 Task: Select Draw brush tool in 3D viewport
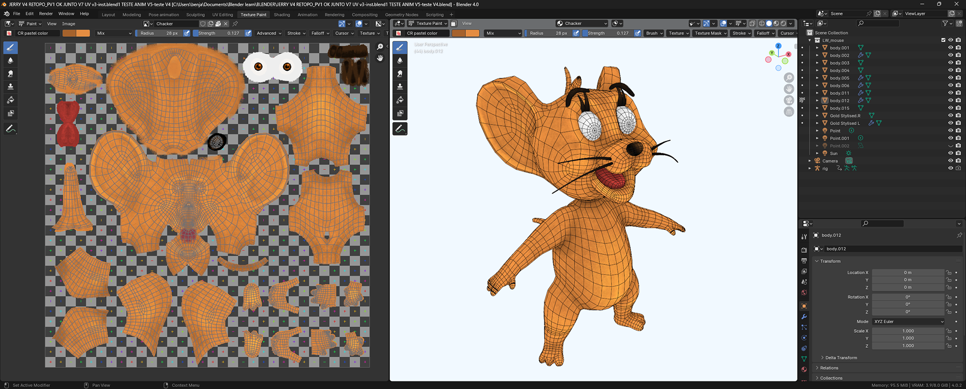click(400, 47)
